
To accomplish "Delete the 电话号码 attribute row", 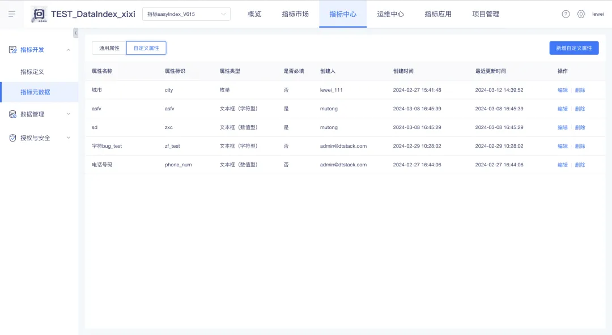I will 580,165.
